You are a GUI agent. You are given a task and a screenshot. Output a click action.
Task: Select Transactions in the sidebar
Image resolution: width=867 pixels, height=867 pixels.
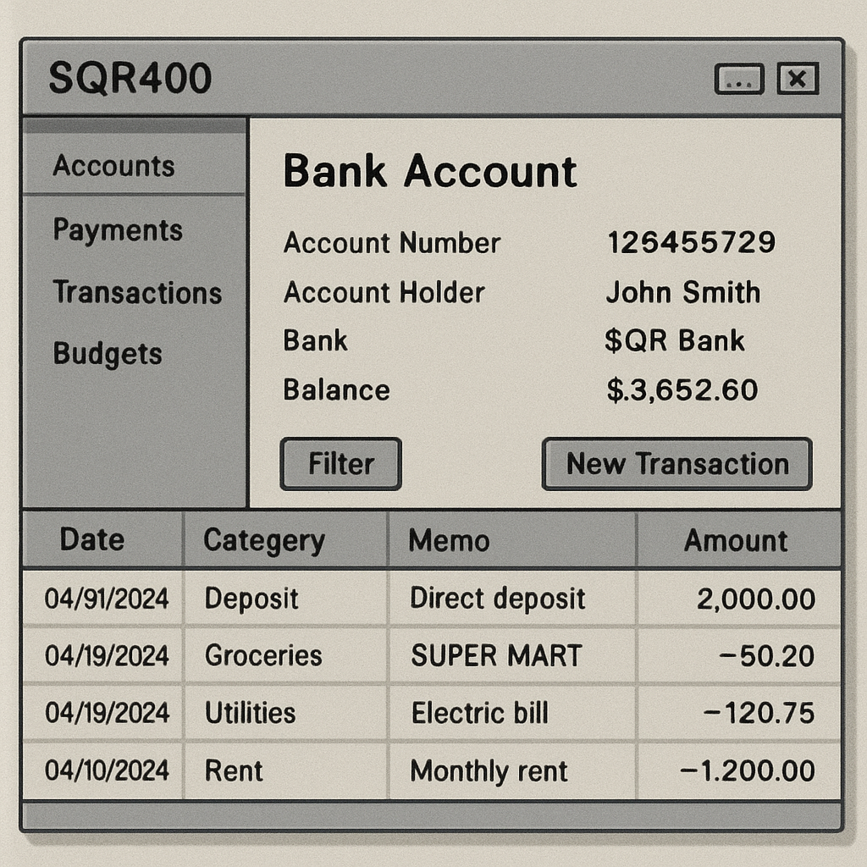(x=137, y=293)
